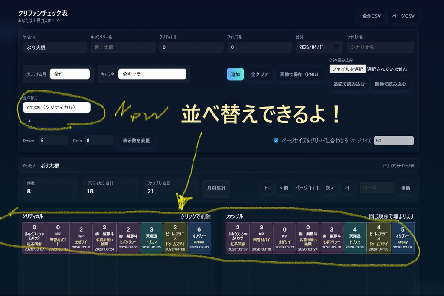Click the ページCSV export button

point(403,16)
